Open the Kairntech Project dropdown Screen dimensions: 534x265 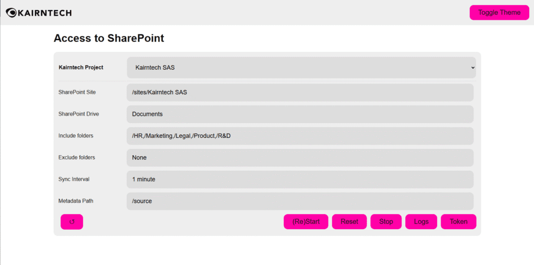301,68
